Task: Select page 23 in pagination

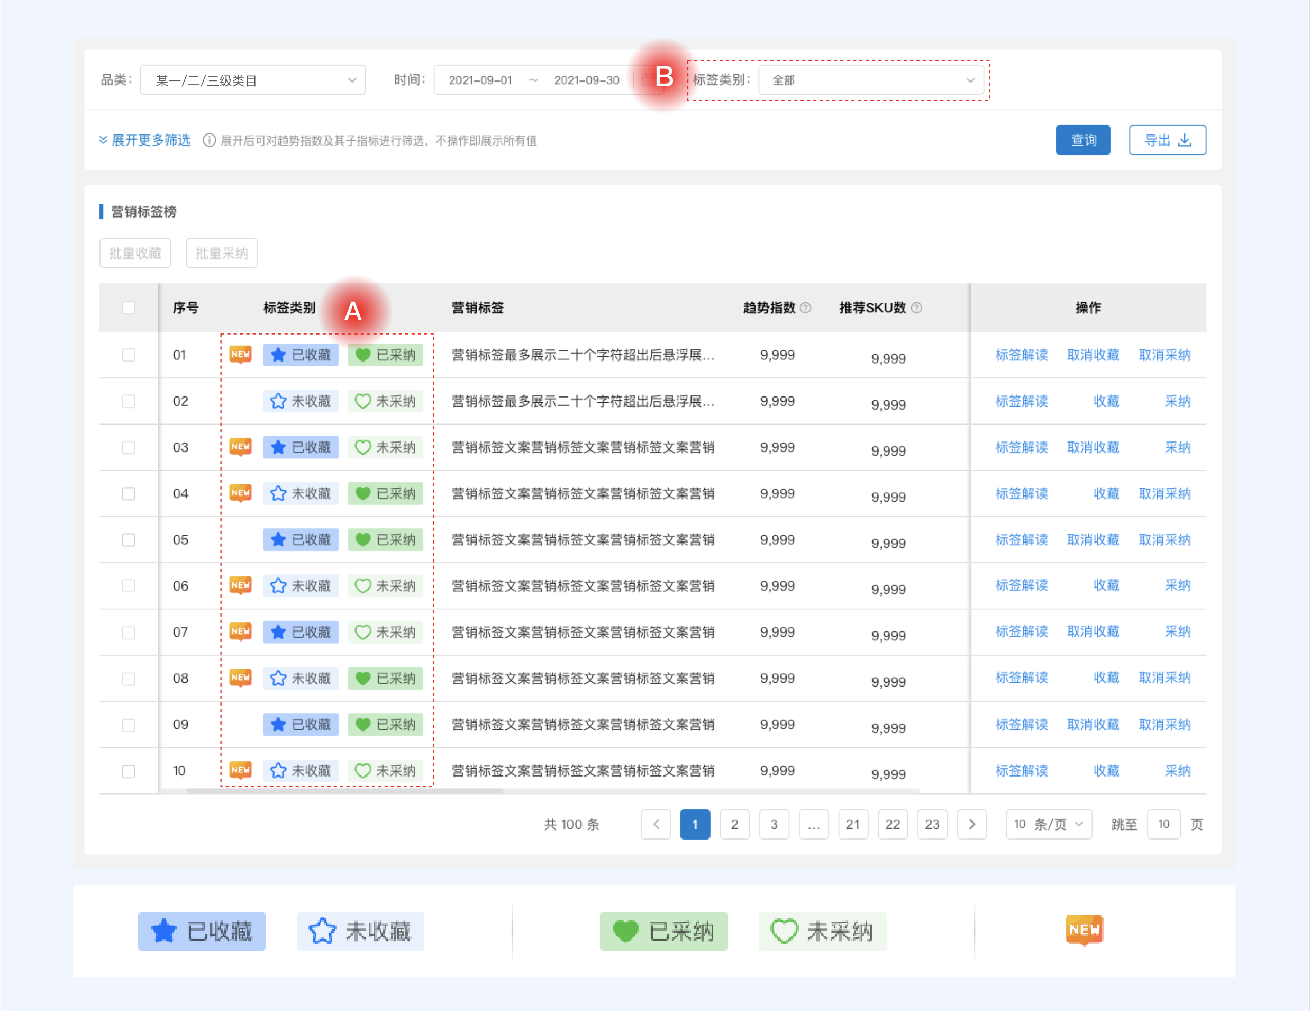Action: click(x=932, y=824)
